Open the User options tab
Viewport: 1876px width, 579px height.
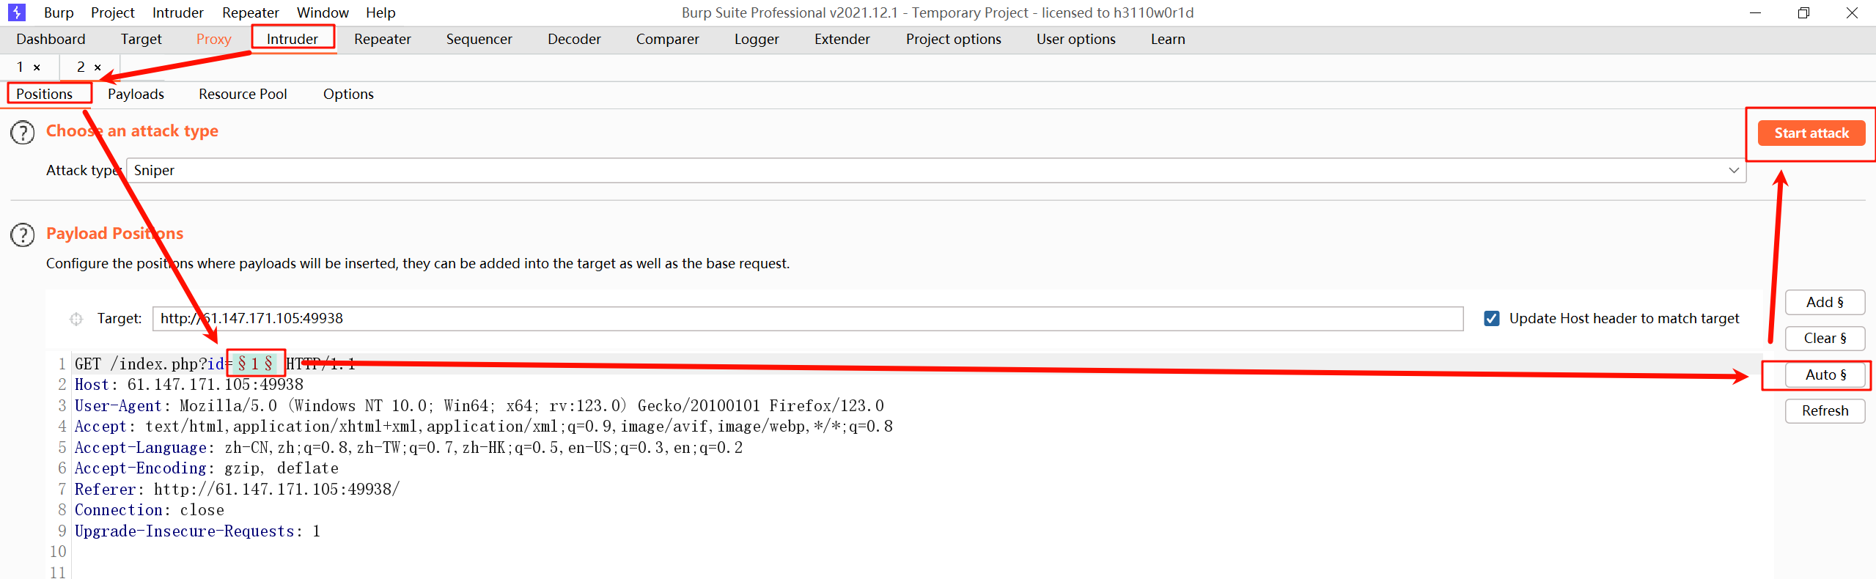1076,40
